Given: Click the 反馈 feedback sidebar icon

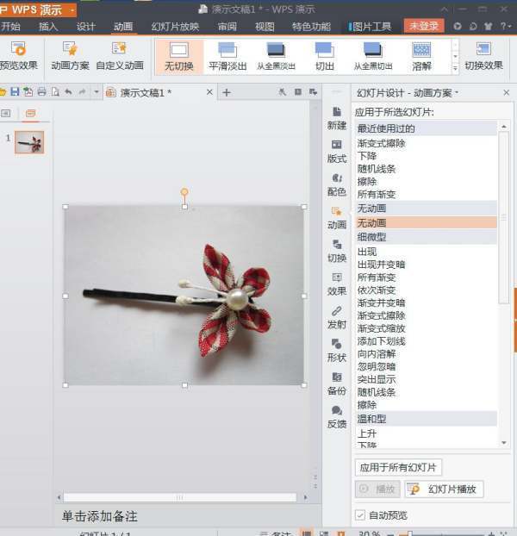Looking at the screenshot, I should click(x=337, y=417).
